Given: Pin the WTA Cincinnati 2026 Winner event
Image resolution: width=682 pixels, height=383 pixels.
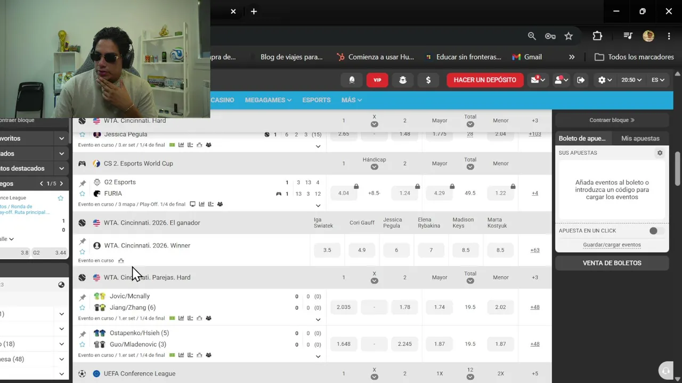Looking at the screenshot, I should click(x=82, y=242).
